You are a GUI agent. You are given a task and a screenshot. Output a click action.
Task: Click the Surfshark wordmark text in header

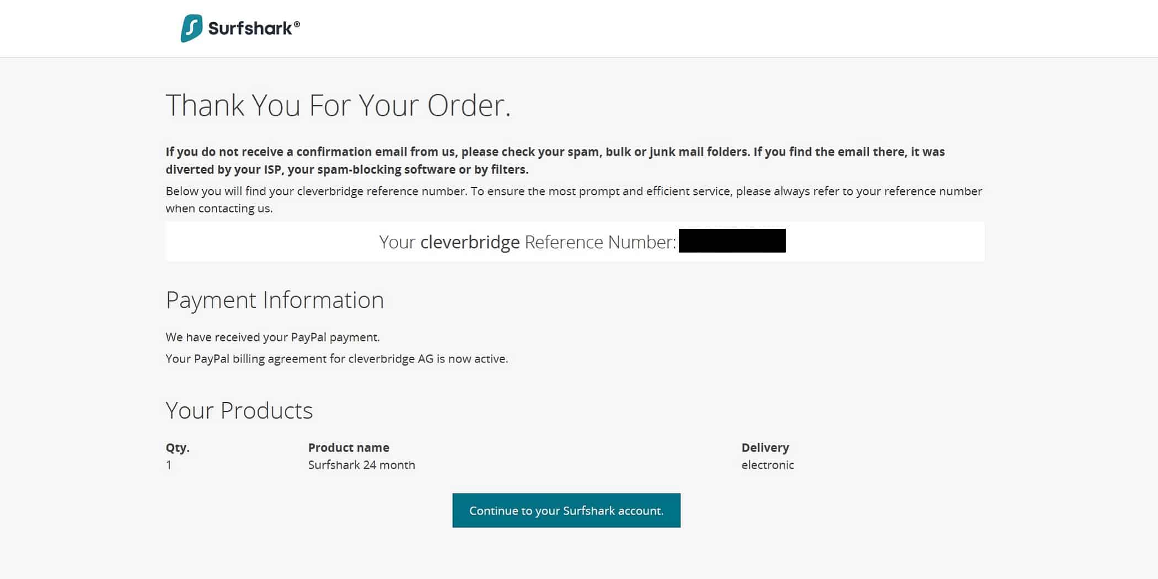click(250, 28)
